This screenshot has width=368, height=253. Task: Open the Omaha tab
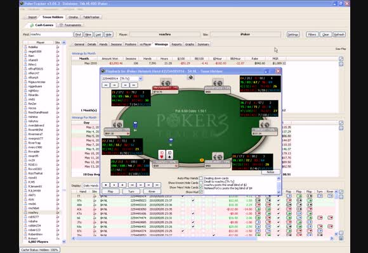(73, 17)
